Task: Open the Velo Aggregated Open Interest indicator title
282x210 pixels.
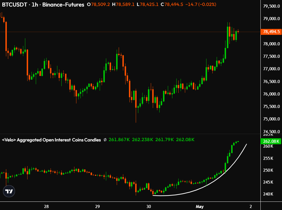Action: tap(51, 140)
